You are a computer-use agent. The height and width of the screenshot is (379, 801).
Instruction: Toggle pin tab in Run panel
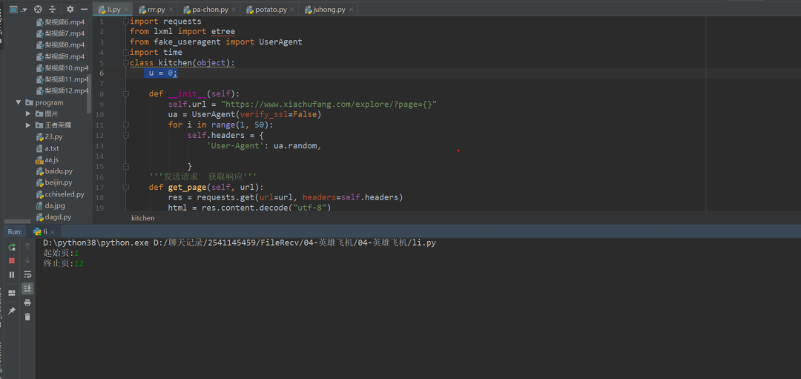pos(12,311)
